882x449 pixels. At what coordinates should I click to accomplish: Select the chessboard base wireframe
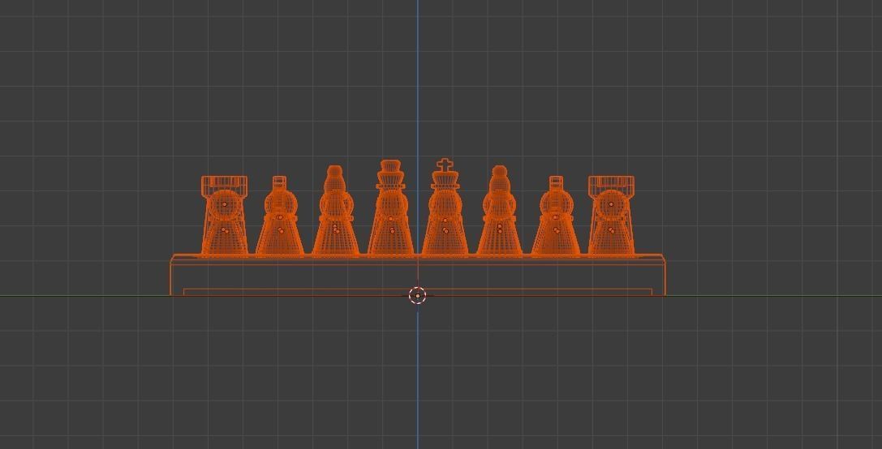pyautogui.click(x=417, y=275)
